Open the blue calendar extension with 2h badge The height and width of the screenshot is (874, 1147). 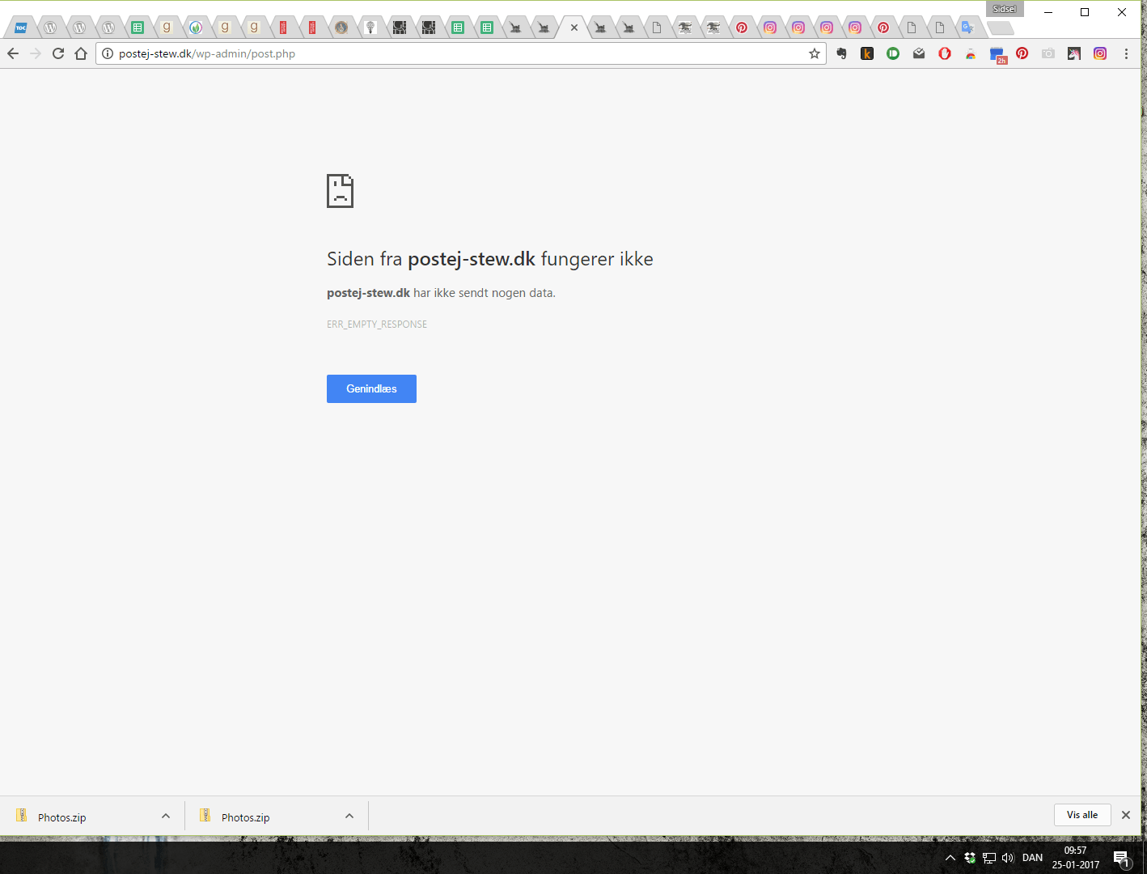997,55
